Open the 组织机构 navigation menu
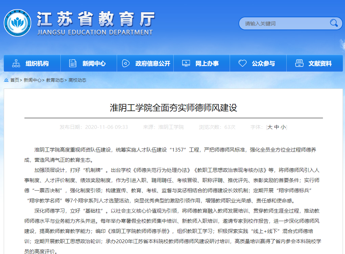This screenshot has height=254, width=345. 37,63
